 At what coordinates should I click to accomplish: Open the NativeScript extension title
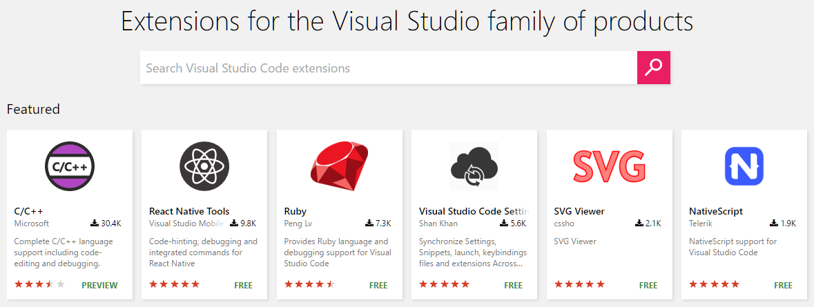pos(716,211)
